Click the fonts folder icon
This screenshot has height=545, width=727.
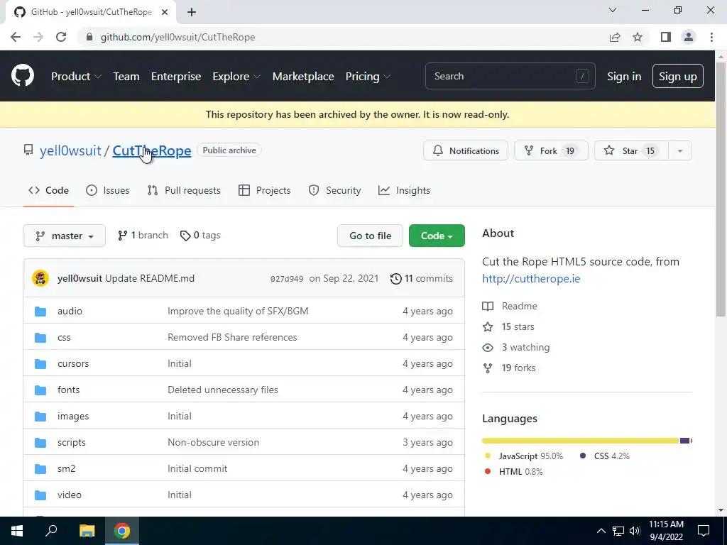pyautogui.click(x=40, y=390)
